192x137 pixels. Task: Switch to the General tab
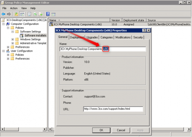point(63,37)
